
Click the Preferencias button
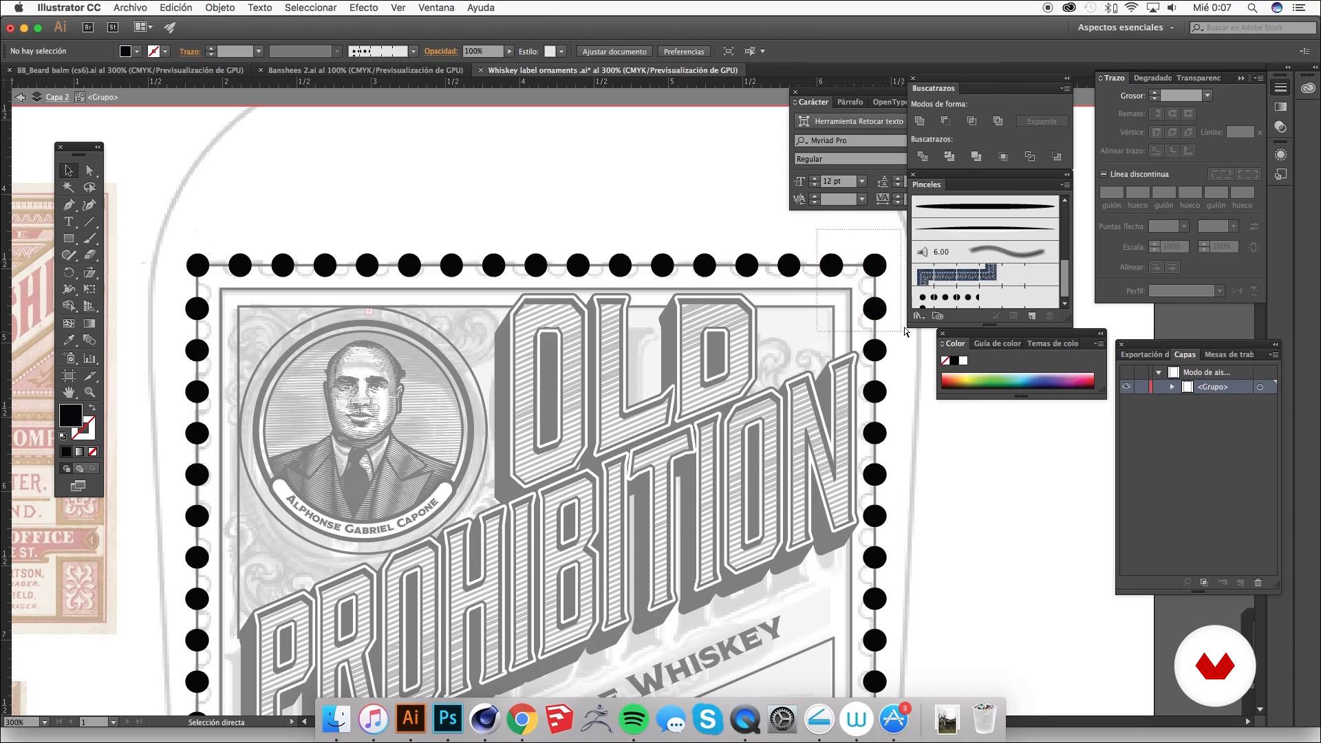[x=684, y=52]
